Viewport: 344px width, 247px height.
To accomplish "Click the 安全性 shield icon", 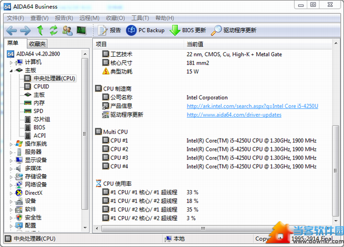I will (x=19, y=217).
